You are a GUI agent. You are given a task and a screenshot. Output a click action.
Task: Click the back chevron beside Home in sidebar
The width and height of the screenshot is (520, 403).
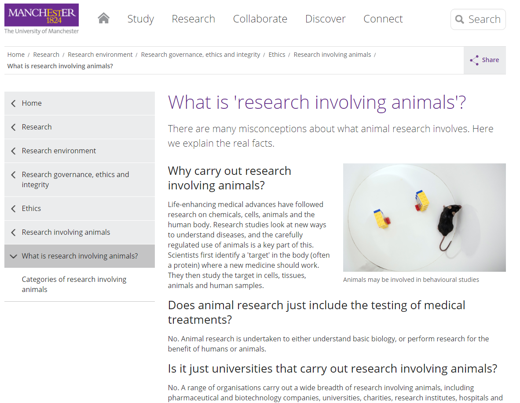click(13, 104)
